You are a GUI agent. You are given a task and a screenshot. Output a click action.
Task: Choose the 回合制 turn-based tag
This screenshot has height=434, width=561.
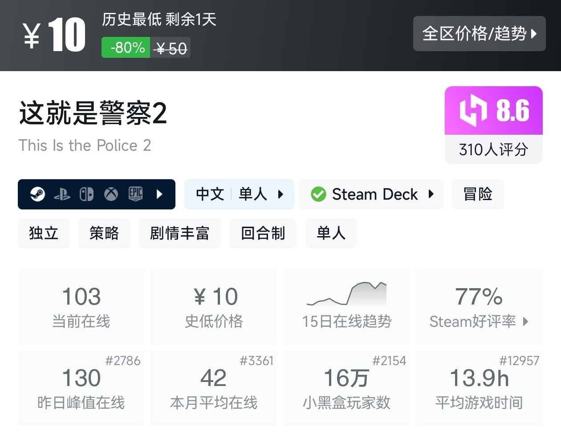pyautogui.click(x=263, y=233)
